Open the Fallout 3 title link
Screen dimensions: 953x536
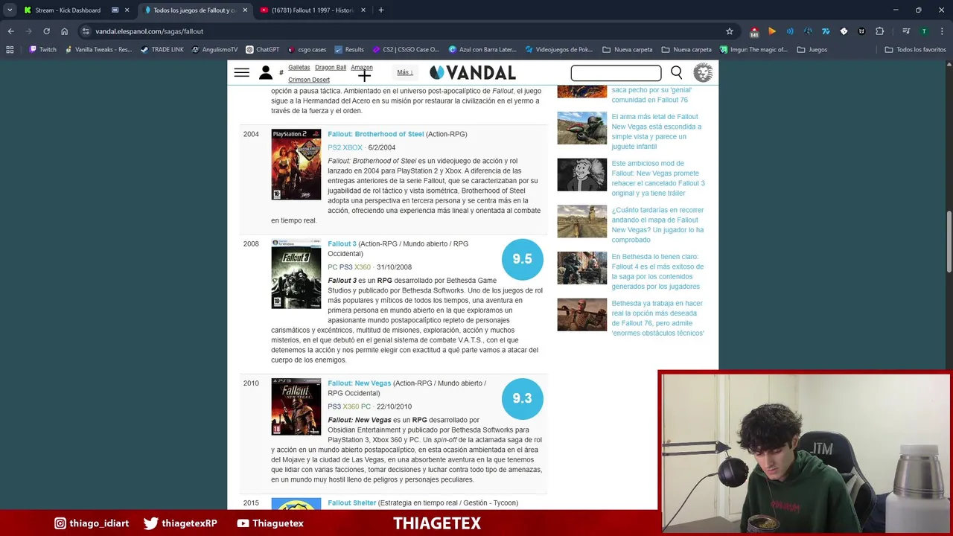click(342, 243)
